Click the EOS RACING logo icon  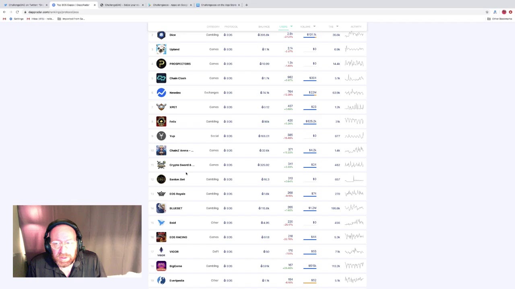pyautogui.click(x=161, y=237)
